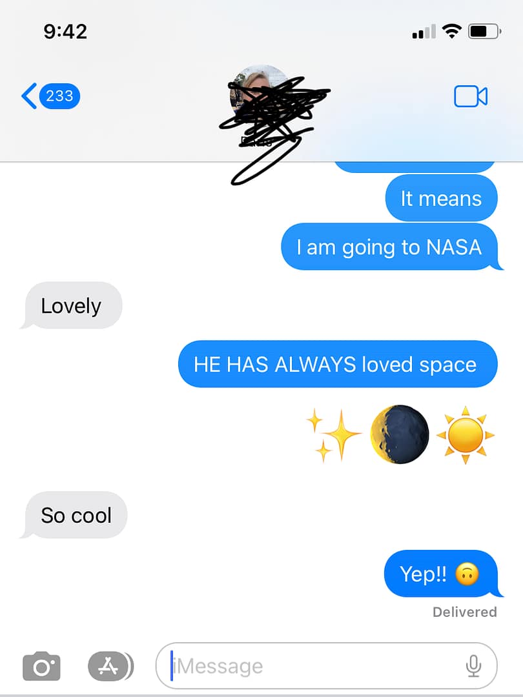Select the 'It means' message bubble
Screen dimensions: 523x697
(441, 198)
